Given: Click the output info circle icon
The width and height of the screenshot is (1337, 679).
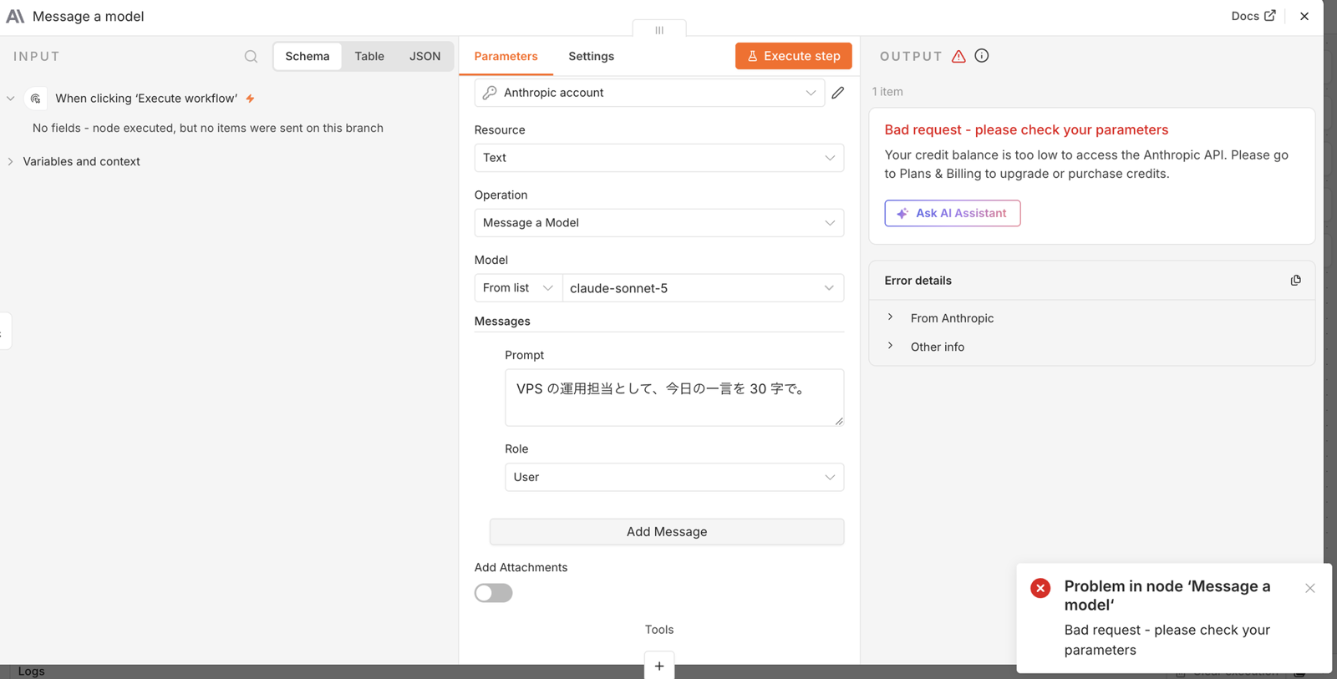Looking at the screenshot, I should (x=982, y=56).
